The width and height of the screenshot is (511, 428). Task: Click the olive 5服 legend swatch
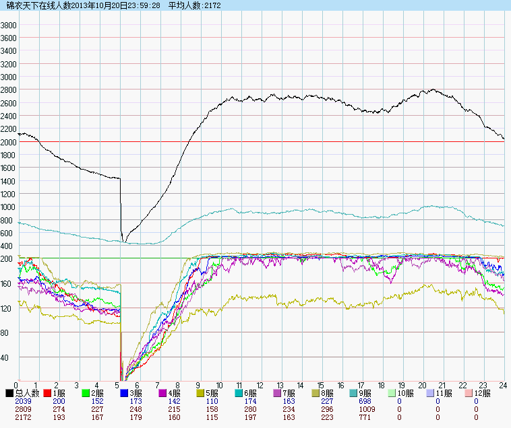[201, 393]
